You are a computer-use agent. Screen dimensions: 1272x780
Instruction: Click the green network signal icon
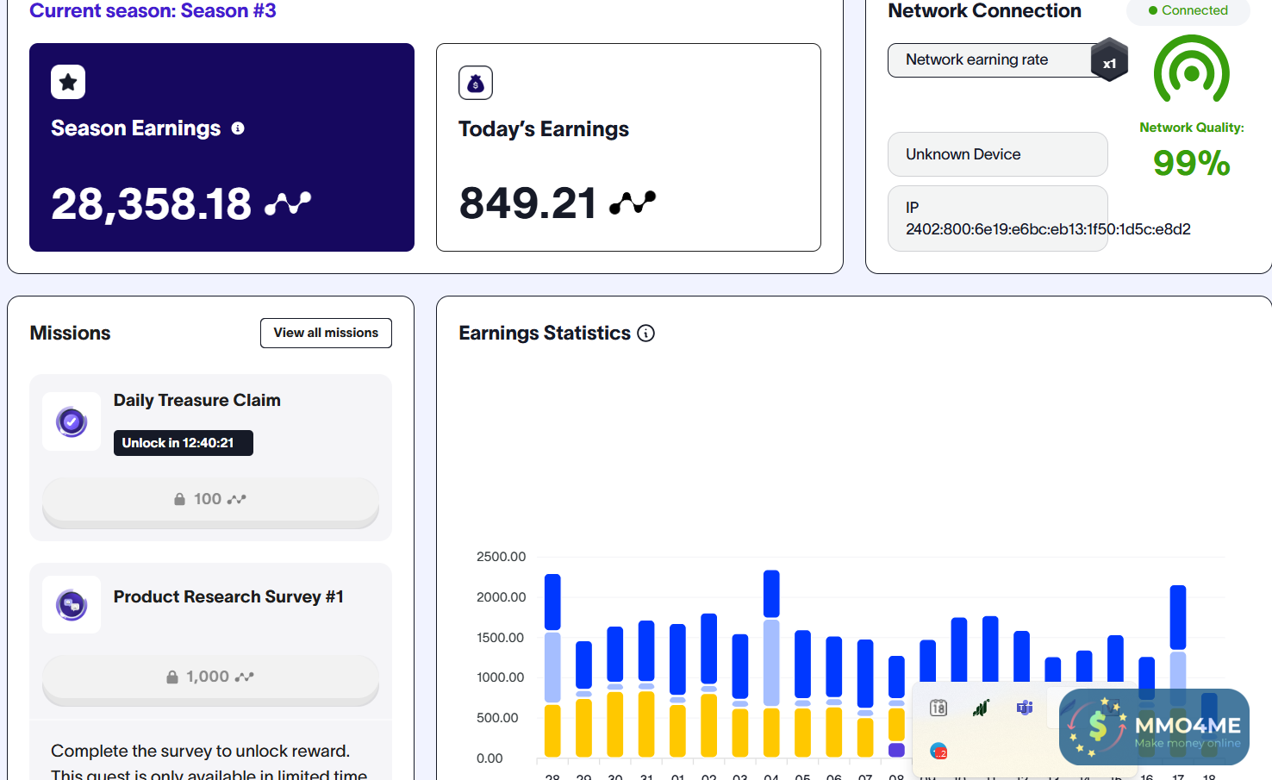tap(1192, 71)
